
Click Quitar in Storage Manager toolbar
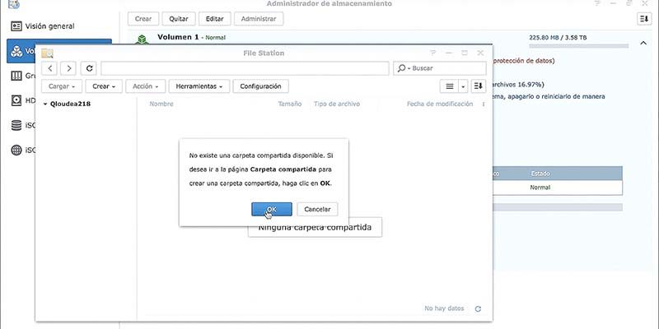click(x=179, y=19)
